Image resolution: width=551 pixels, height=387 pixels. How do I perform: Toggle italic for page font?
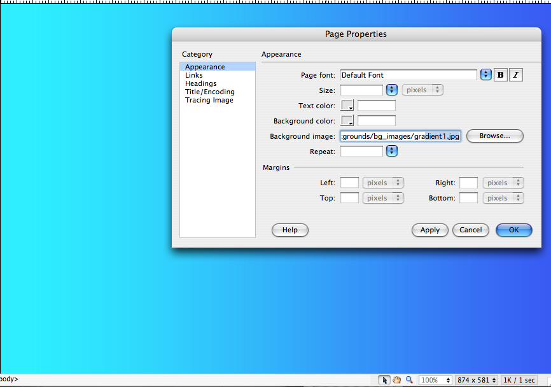pyautogui.click(x=516, y=75)
